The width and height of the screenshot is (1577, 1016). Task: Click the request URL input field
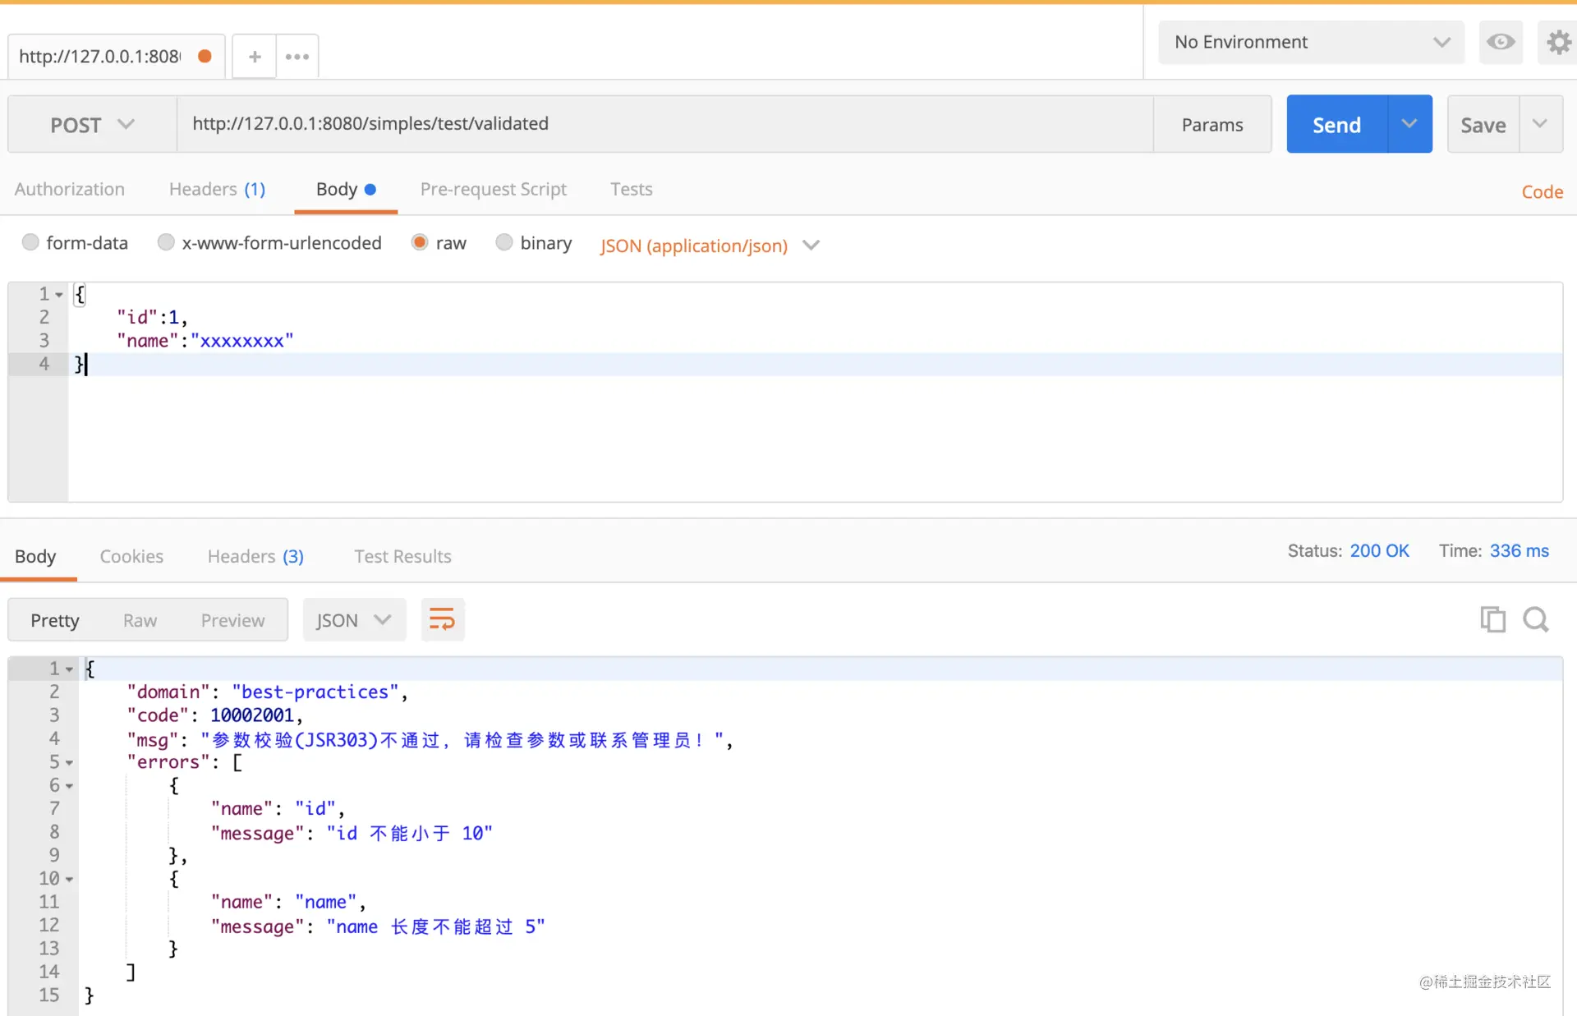pyautogui.click(x=665, y=124)
